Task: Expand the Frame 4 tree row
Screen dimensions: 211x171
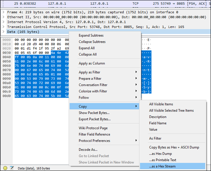Action: pyautogui.click(x=3, y=12)
